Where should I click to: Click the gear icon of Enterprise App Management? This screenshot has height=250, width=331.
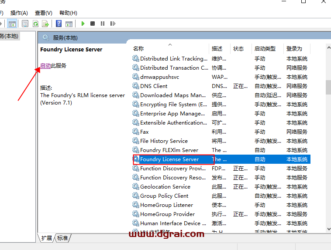pos(135,113)
